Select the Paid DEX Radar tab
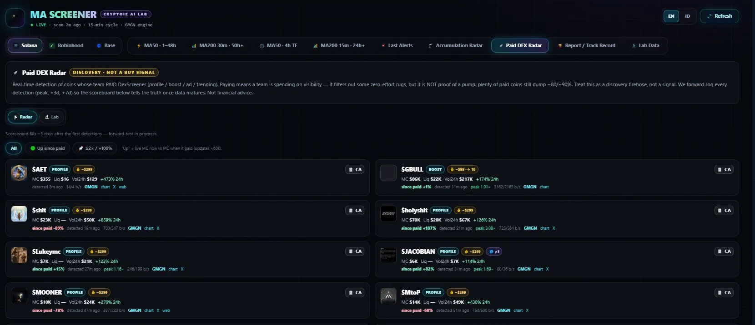Image resolution: width=755 pixels, height=325 pixels. [520, 45]
